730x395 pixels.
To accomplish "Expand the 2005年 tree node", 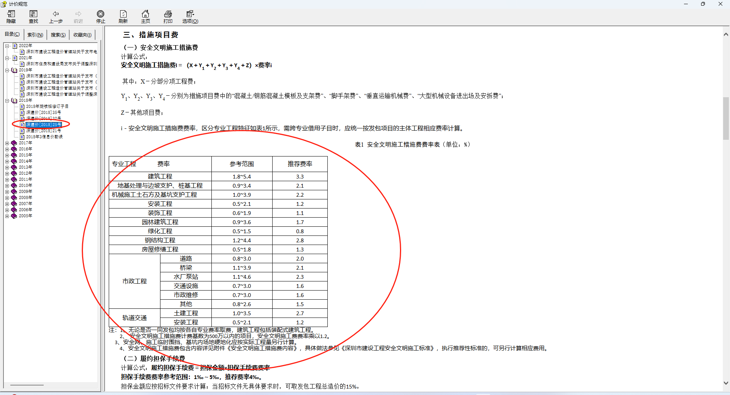I will [7, 216].
